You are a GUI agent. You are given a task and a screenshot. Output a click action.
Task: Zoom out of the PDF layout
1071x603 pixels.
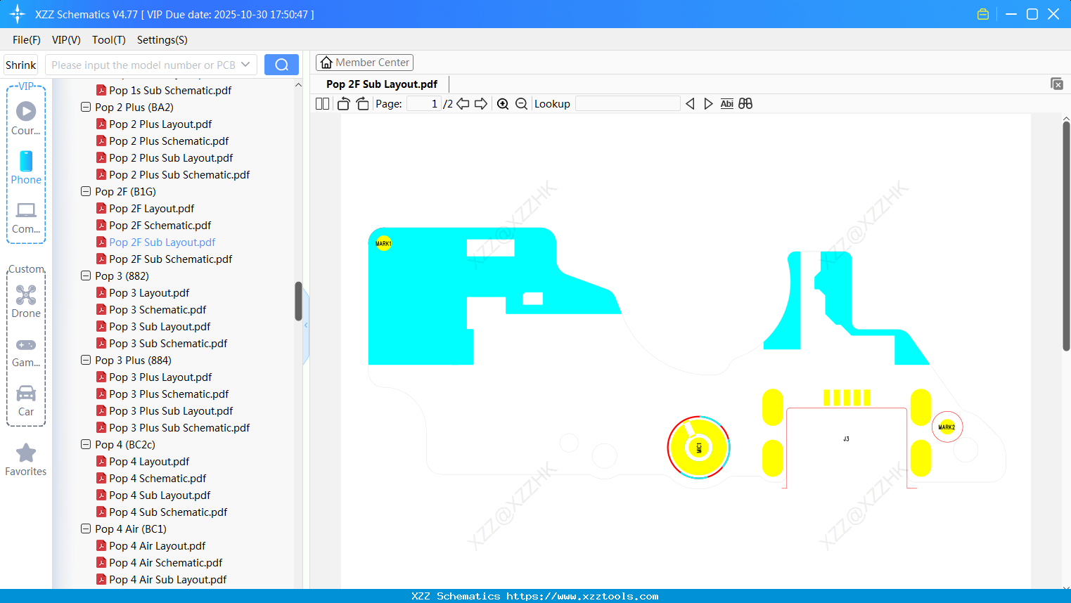(521, 103)
